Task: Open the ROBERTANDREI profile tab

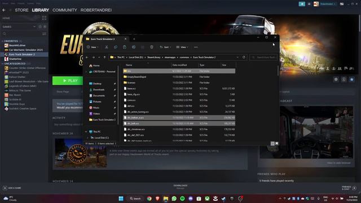Action: point(96,10)
